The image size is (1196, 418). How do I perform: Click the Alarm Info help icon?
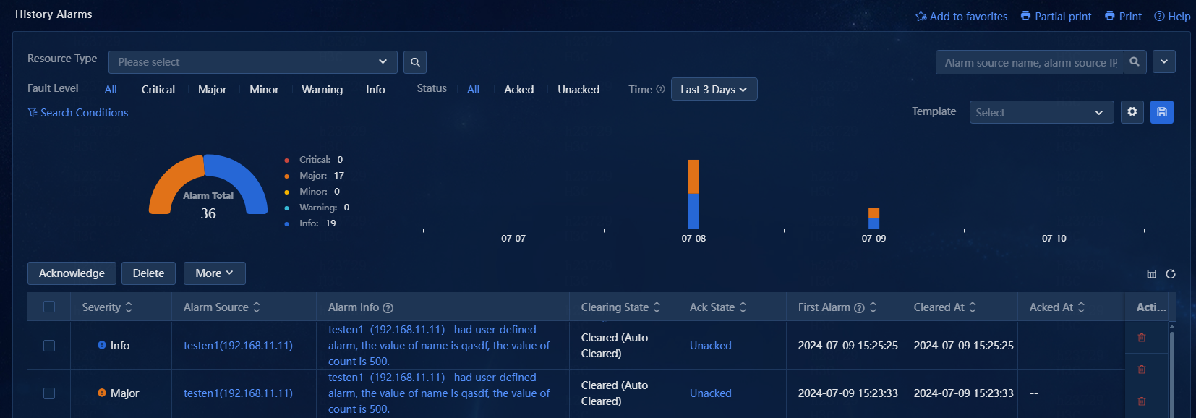coord(388,308)
